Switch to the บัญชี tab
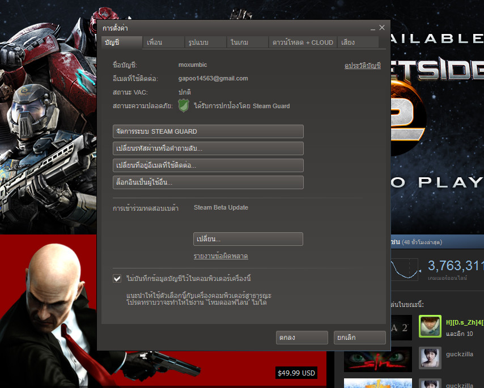 click(122, 42)
